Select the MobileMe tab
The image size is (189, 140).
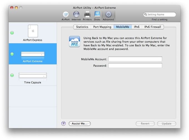click(123, 27)
